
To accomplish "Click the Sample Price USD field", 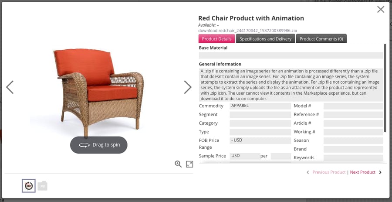I will (245, 156).
